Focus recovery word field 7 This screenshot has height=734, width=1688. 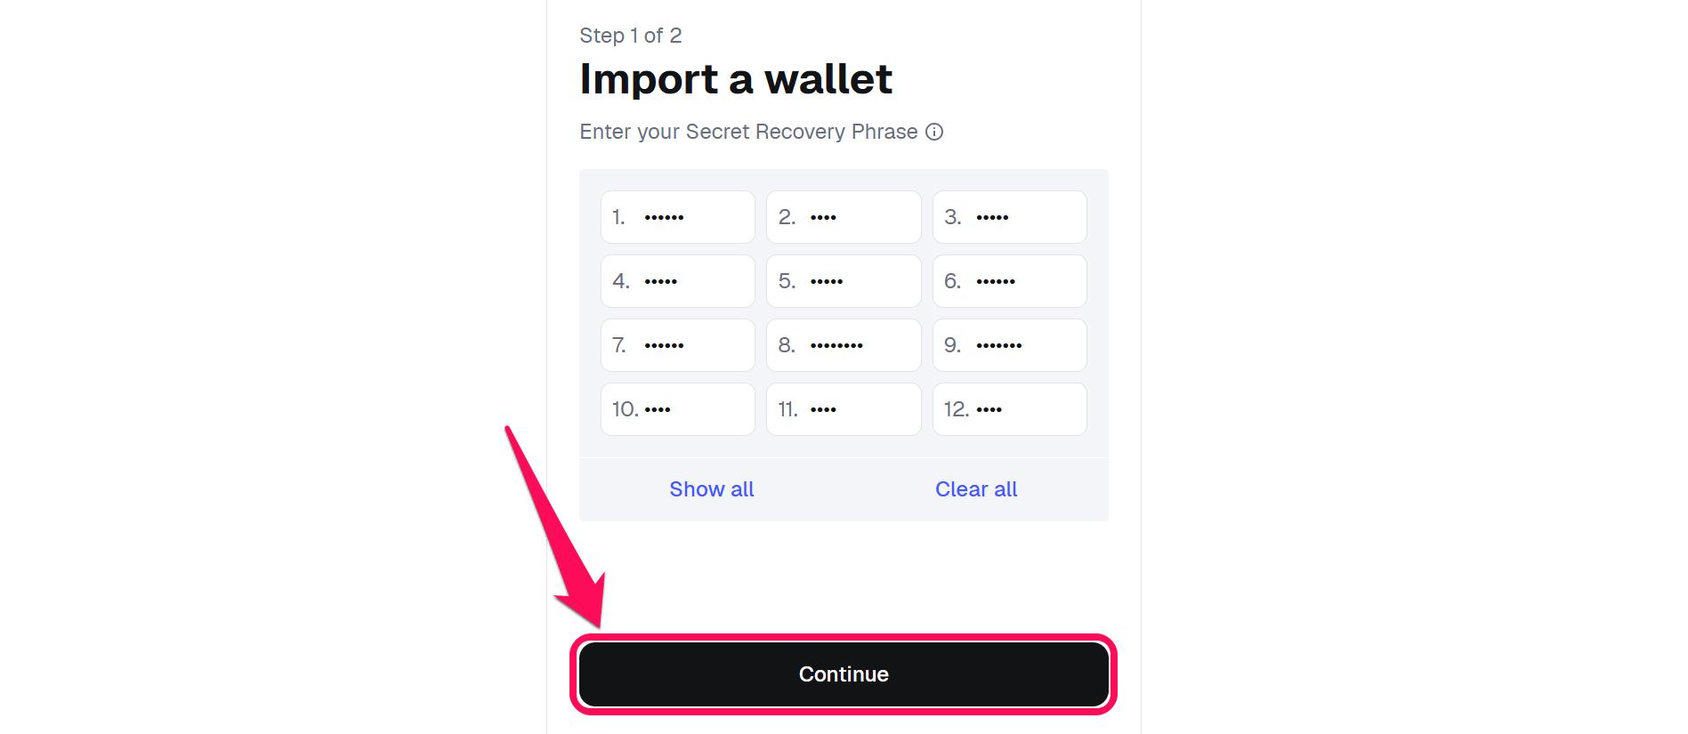pyautogui.click(x=678, y=345)
